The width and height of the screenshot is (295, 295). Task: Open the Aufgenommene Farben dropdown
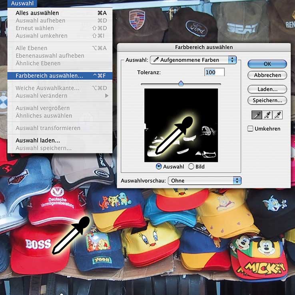click(x=193, y=60)
